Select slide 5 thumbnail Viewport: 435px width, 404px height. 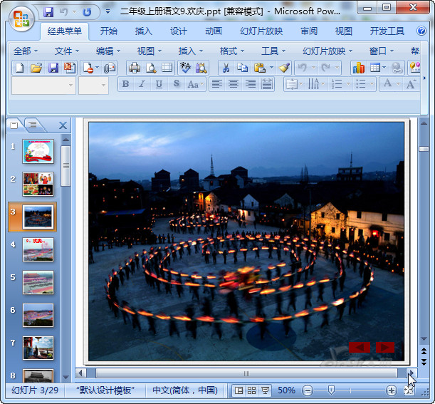(x=38, y=282)
